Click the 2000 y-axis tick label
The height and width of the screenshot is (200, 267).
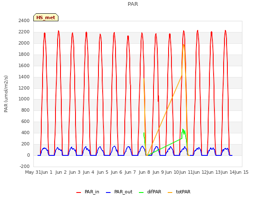(24, 43)
